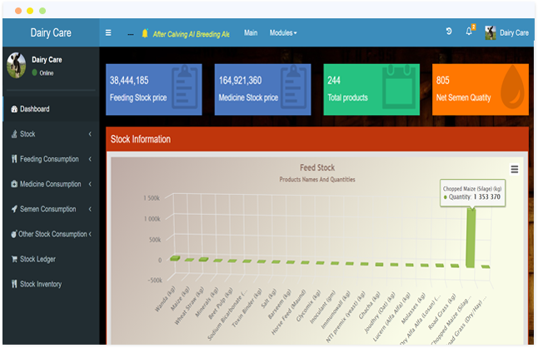Click the Feeding Consumption cutlery icon
The width and height of the screenshot is (538, 348).
[x=14, y=159]
